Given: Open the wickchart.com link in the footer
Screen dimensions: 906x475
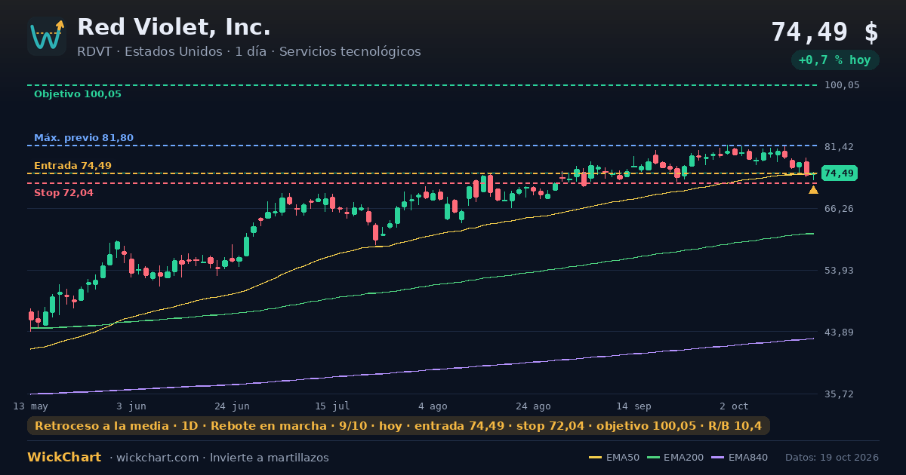Looking at the screenshot, I should coord(157,458).
